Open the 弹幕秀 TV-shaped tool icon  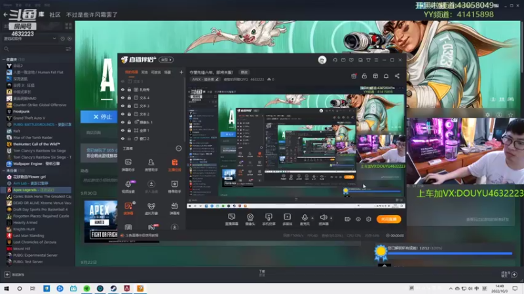point(174,209)
